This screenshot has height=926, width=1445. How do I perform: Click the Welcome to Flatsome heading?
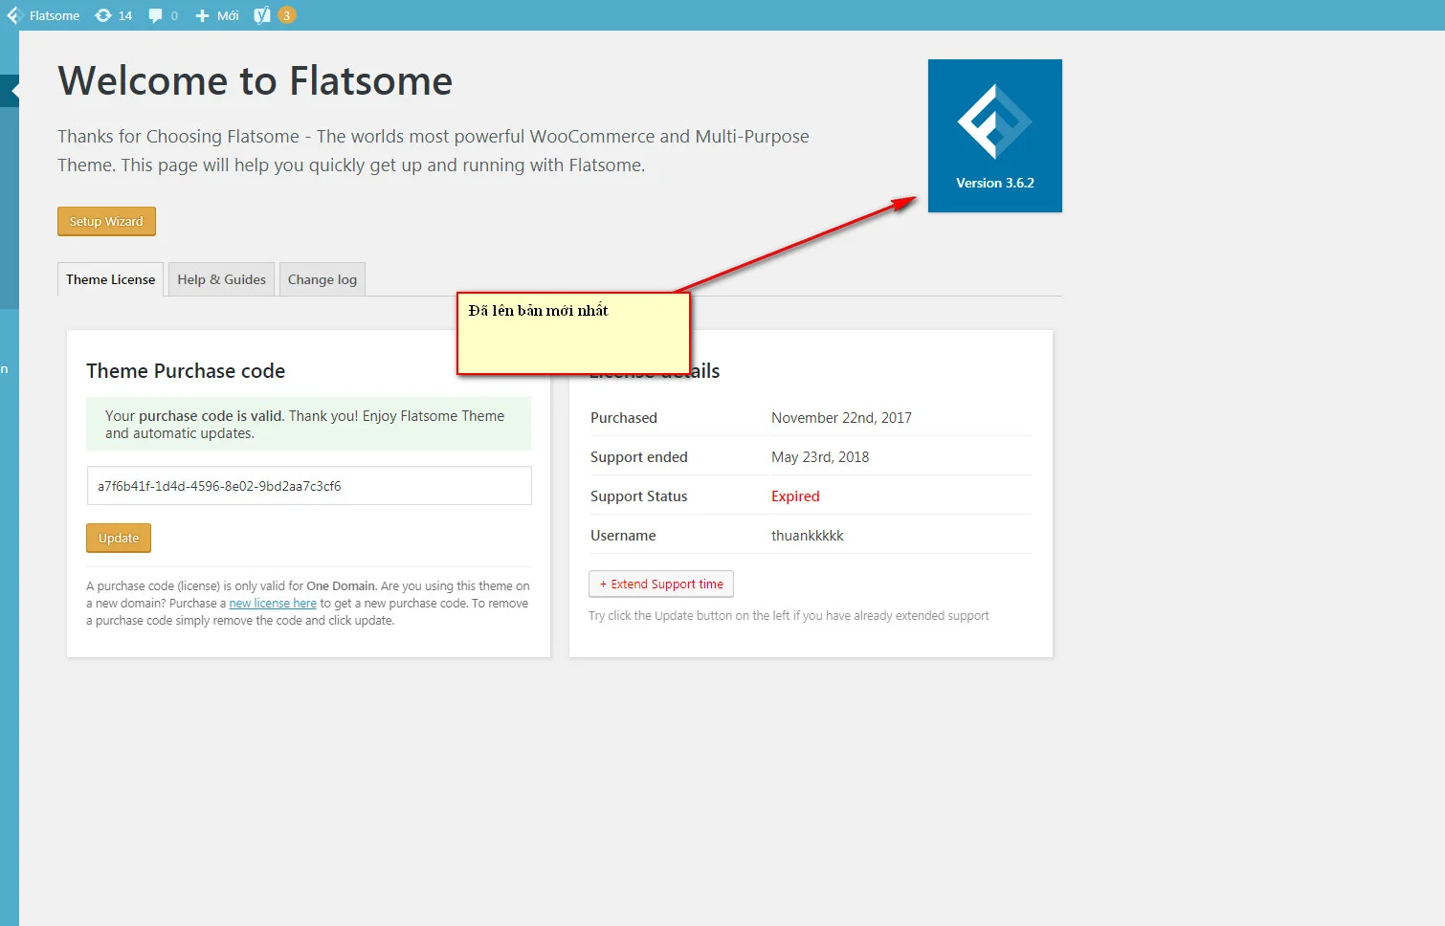click(x=256, y=81)
